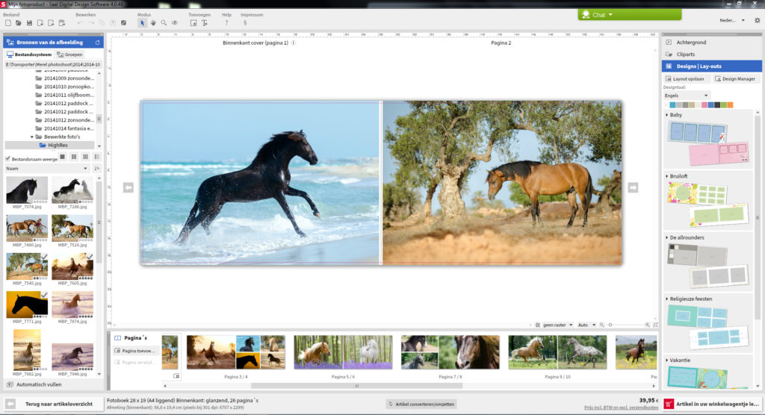
Task: Choose the magnifier zoom tool
Action: [x=164, y=23]
